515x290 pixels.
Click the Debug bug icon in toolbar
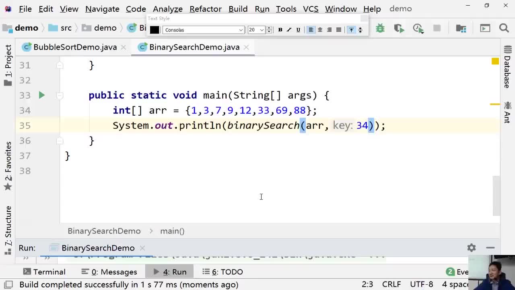click(380, 28)
